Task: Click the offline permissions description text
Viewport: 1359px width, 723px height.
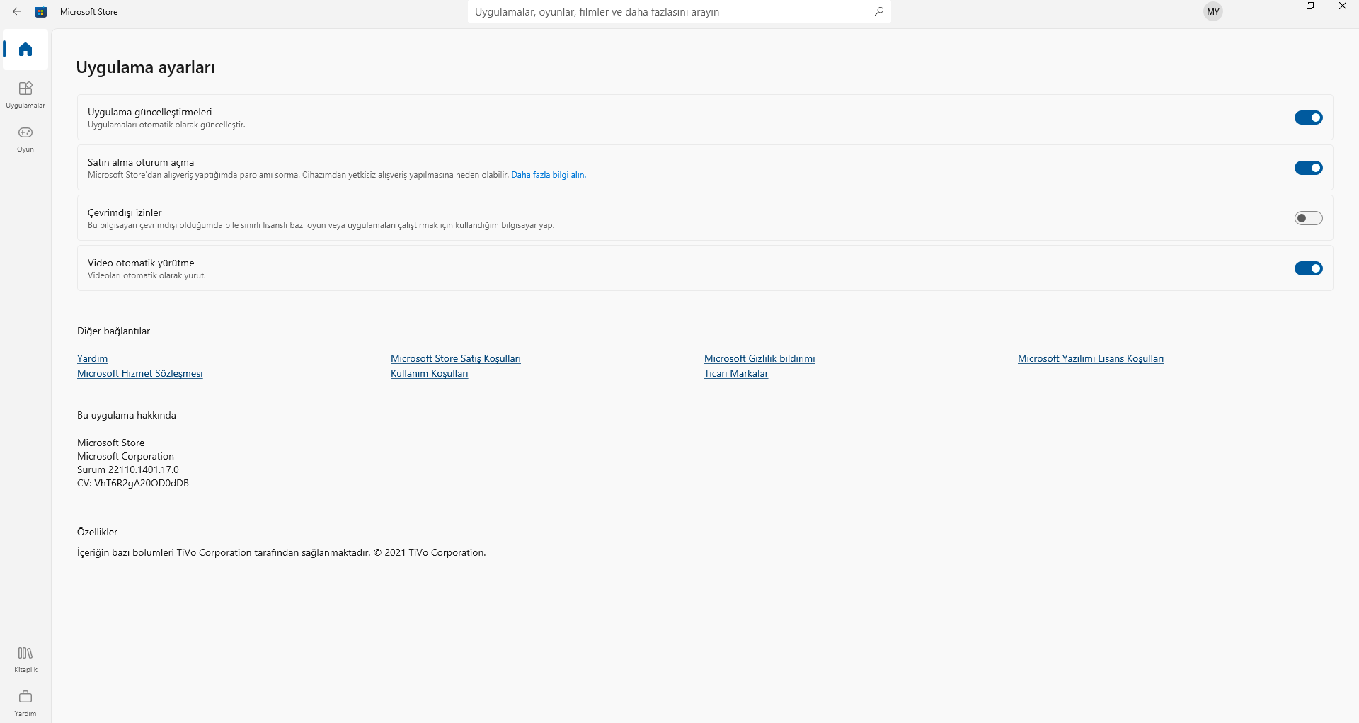Action: pyautogui.click(x=321, y=225)
